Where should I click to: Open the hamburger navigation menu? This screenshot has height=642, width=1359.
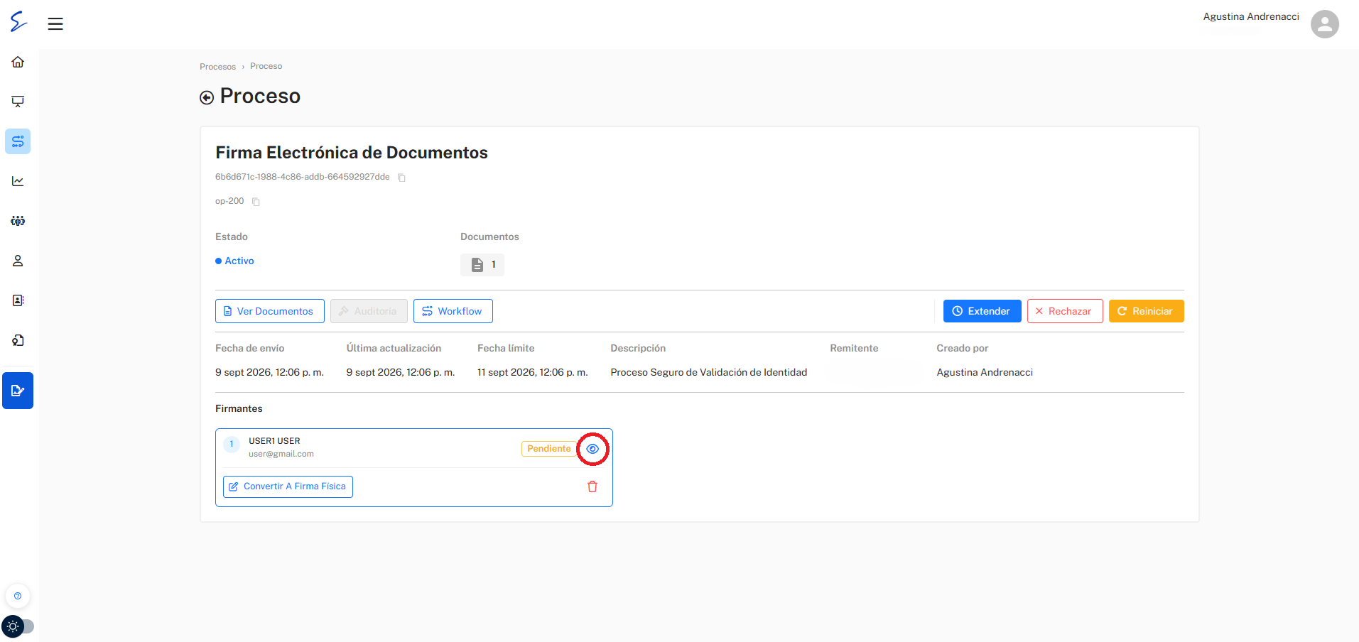[55, 23]
